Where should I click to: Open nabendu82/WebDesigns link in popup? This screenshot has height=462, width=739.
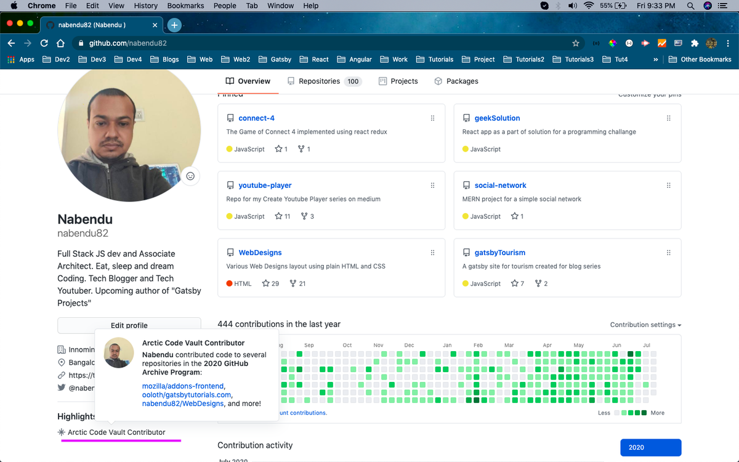[183, 403]
